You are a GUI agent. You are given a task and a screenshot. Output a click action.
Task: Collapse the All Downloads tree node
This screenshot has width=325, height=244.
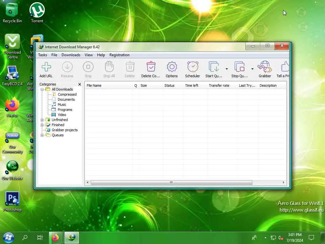42,89
